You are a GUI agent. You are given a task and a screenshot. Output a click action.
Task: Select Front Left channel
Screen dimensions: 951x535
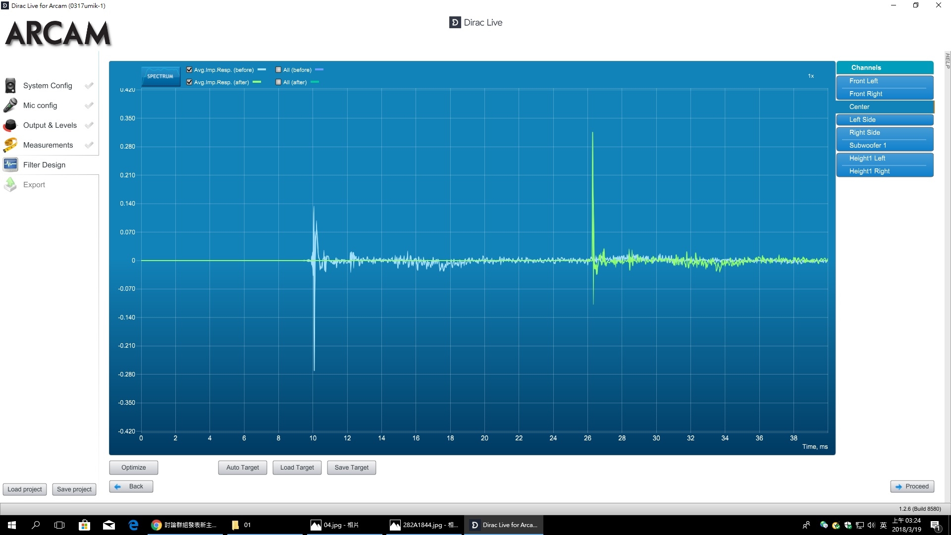click(x=885, y=81)
